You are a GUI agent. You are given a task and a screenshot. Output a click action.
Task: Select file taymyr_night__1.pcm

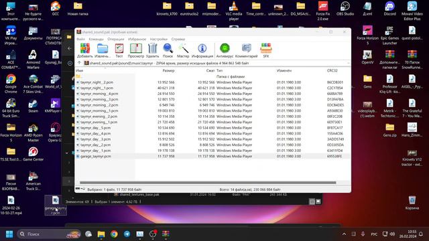pyautogui.click(x=212, y=88)
